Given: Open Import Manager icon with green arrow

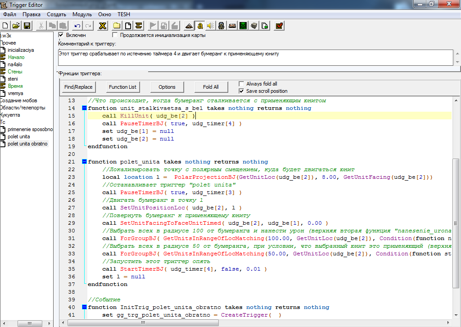Looking at the screenshot, I should coord(265,25).
